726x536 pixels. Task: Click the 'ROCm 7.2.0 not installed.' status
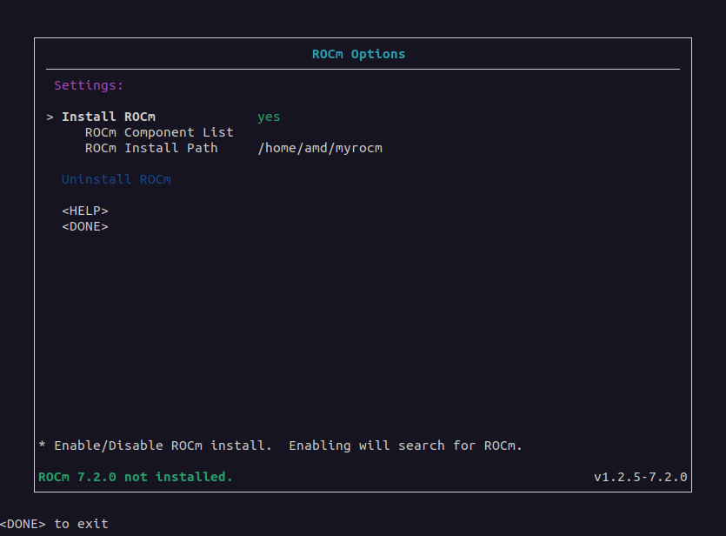click(x=136, y=477)
